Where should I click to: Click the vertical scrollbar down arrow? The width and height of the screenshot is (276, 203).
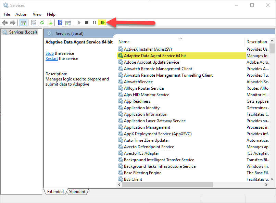pyautogui.click(x=272, y=179)
